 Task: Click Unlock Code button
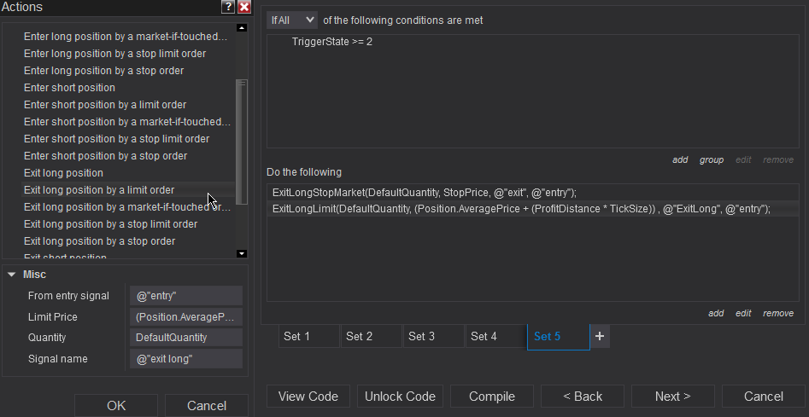pyautogui.click(x=401, y=397)
